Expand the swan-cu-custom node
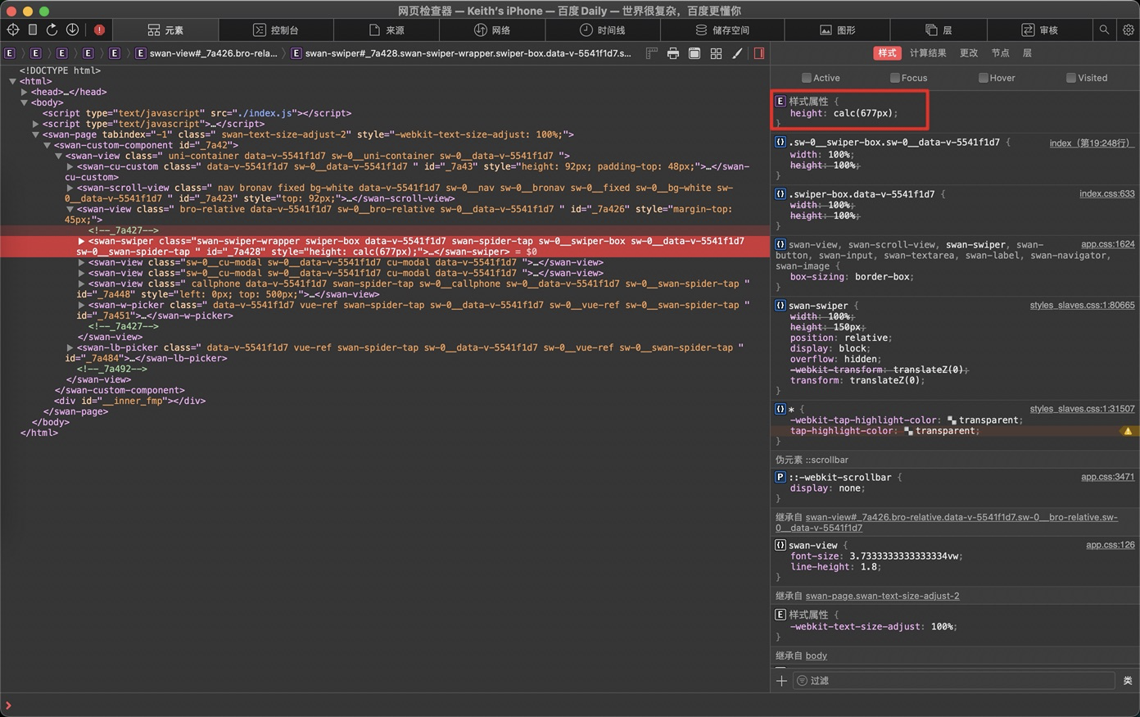This screenshot has height=717, width=1140. 70,166
